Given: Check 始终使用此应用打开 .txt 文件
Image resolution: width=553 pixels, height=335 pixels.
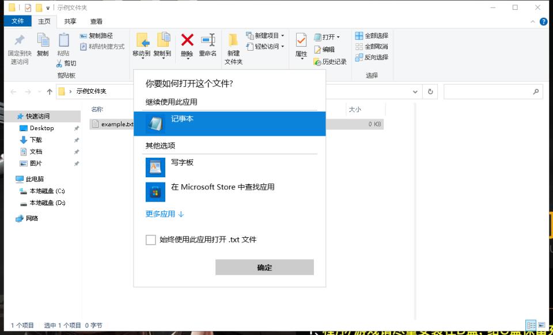Looking at the screenshot, I should pyautogui.click(x=151, y=239).
